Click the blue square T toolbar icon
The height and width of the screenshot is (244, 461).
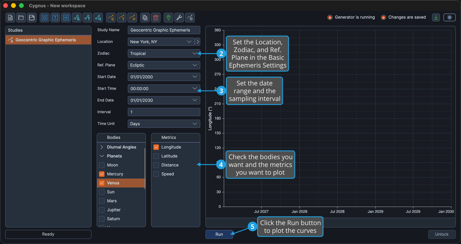tap(55, 18)
